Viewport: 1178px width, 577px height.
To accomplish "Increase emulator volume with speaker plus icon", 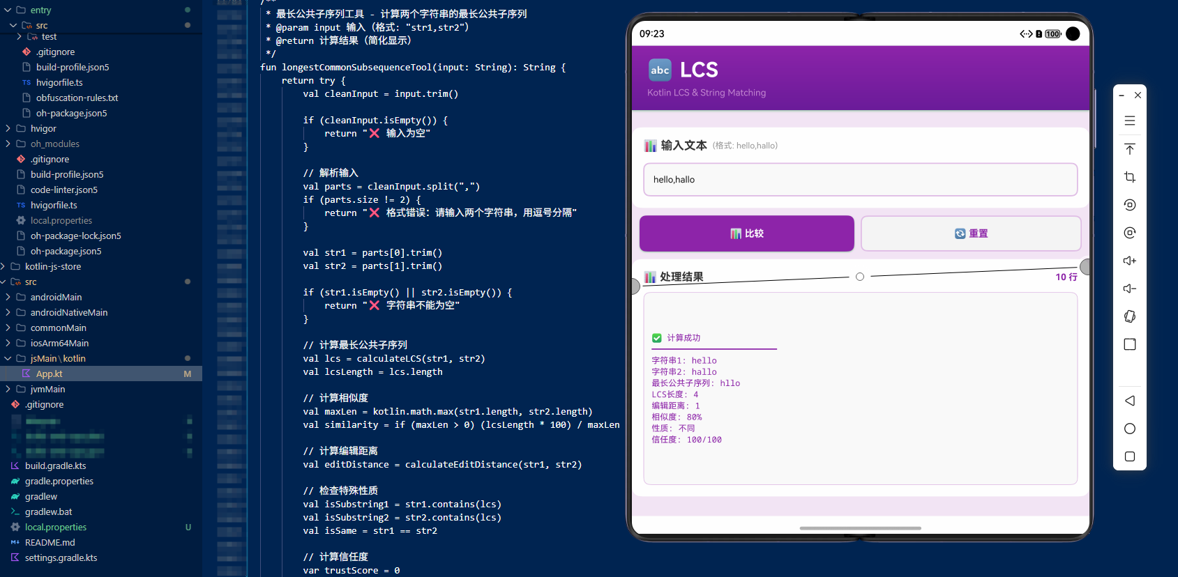I will coord(1130,261).
